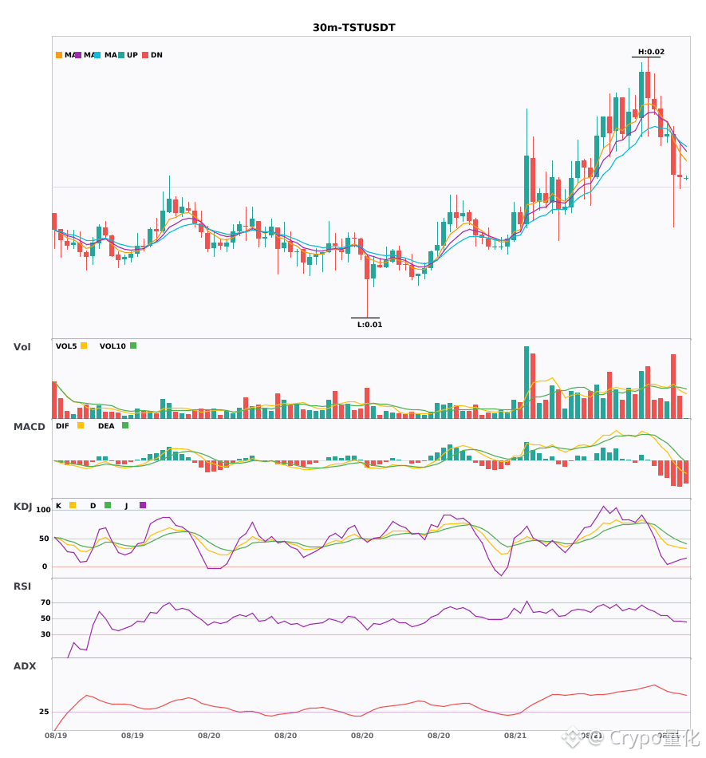Click the RSI panel label

tap(22, 586)
